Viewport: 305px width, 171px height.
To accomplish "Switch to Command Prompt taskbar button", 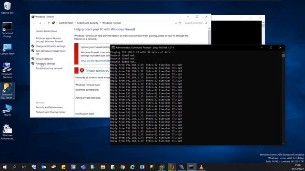I will click(x=192, y=167).
